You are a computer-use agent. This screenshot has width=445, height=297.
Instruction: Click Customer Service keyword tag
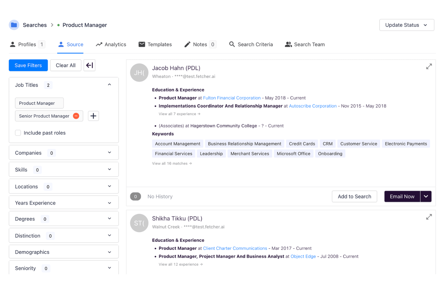pos(359,144)
